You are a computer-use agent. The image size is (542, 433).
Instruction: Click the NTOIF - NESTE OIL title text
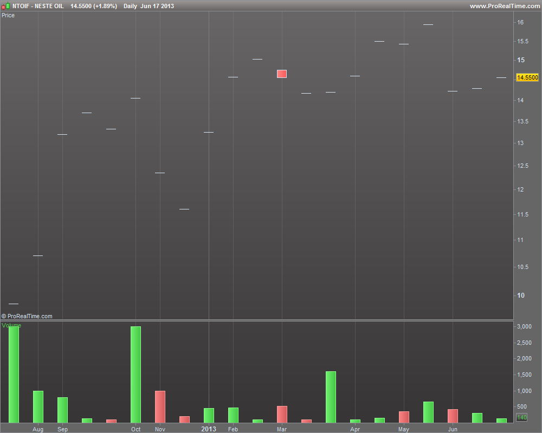(38, 6)
